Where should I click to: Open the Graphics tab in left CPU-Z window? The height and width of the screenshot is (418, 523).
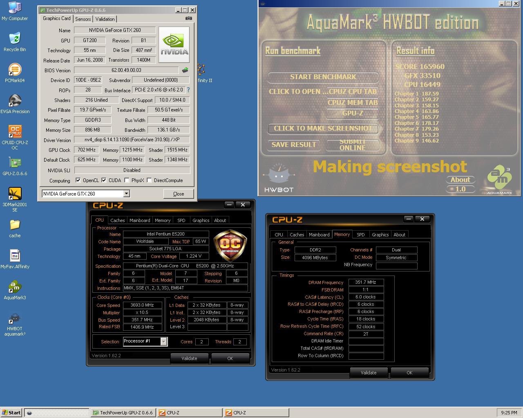(x=201, y=220)
